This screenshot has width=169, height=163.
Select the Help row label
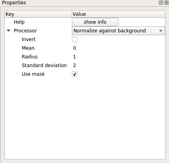coord(19,22)
